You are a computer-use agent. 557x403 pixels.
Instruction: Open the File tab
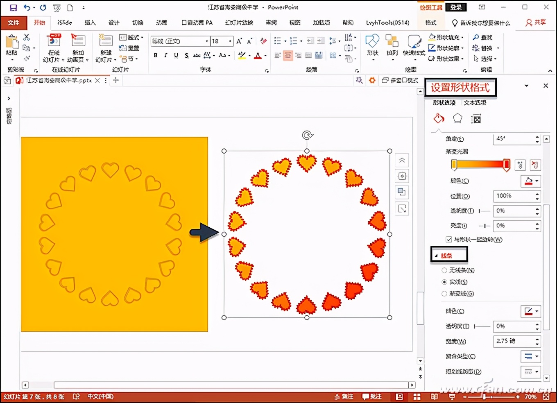14,23
